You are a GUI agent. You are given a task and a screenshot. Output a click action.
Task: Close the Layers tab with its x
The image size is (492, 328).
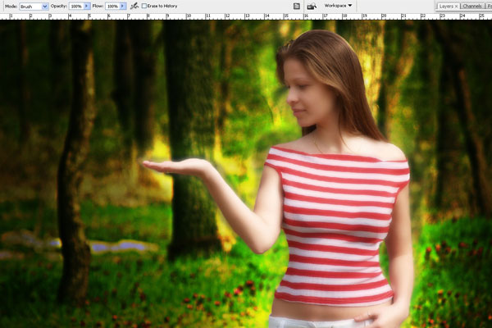click(456, 6)
